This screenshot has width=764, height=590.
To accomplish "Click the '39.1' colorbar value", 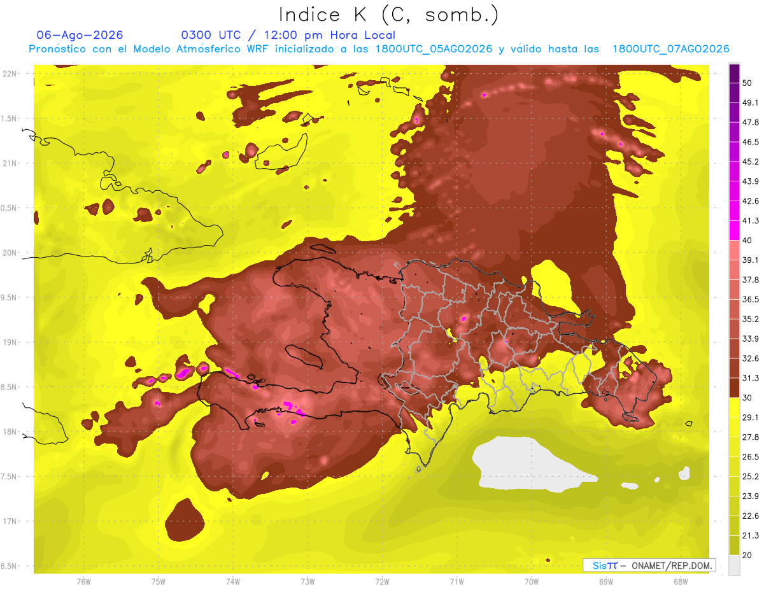I will pyautogui.click(x=751, y=260).
